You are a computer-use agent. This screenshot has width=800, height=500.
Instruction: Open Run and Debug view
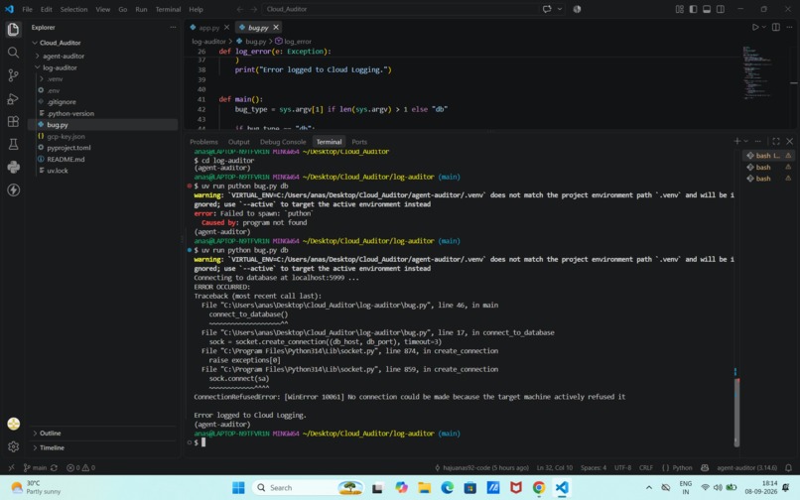tap(13, 98)
